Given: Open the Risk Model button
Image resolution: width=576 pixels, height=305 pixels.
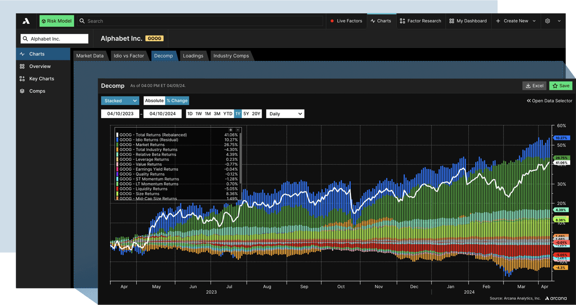Looking at the screenshot, I should 56,21.
